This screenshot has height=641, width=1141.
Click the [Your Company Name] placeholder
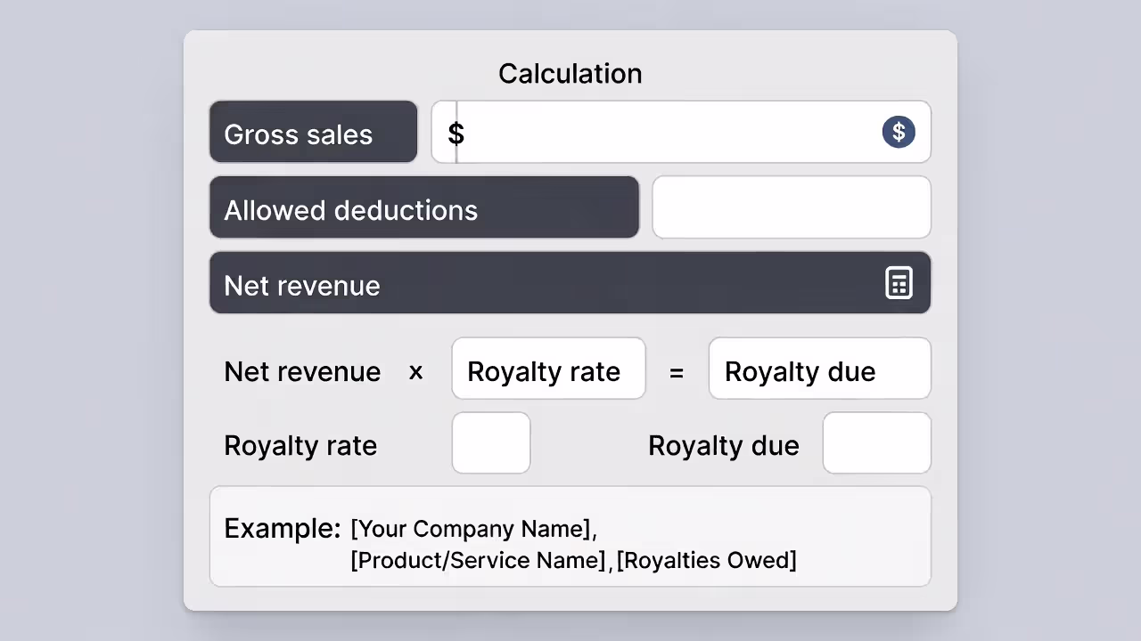point(473,528)
